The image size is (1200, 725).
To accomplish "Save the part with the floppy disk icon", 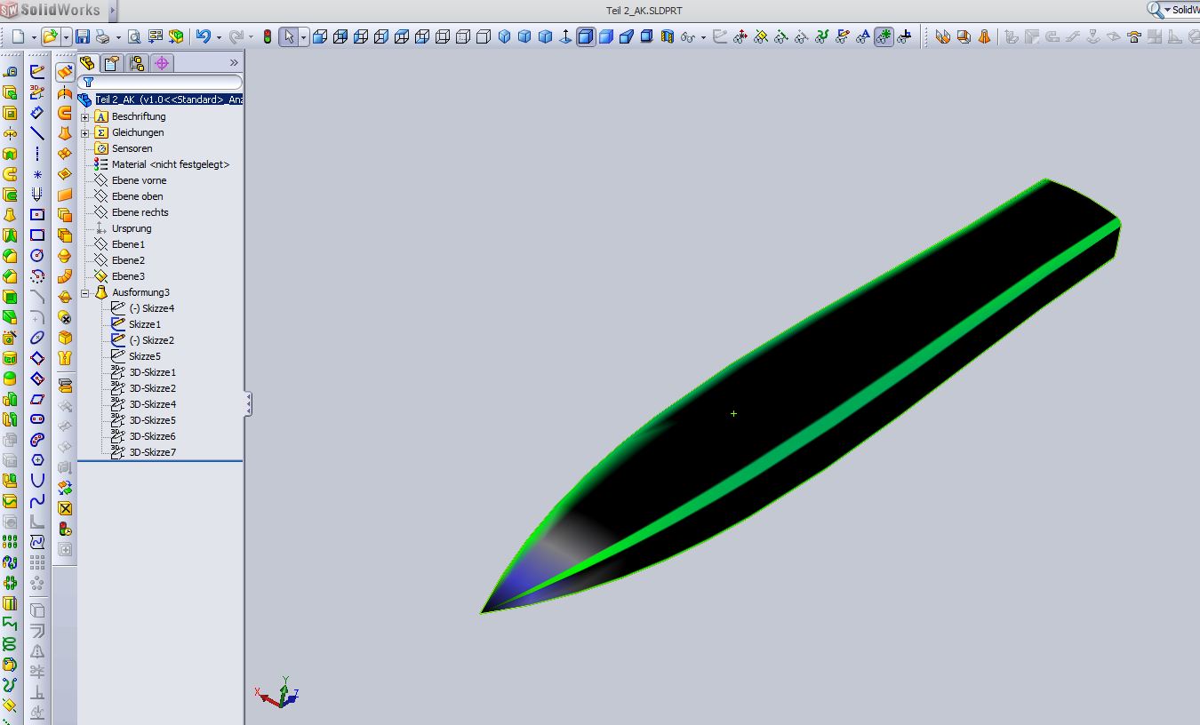I will [83, 36].
